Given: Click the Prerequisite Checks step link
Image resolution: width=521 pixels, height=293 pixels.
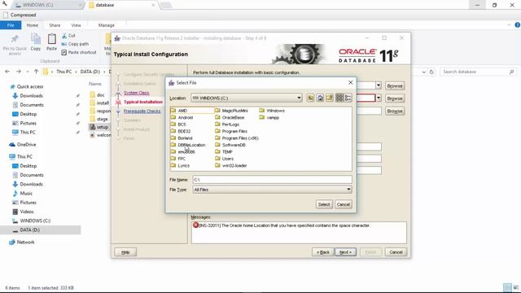Looking at the screenshot, I should [142, 111].
